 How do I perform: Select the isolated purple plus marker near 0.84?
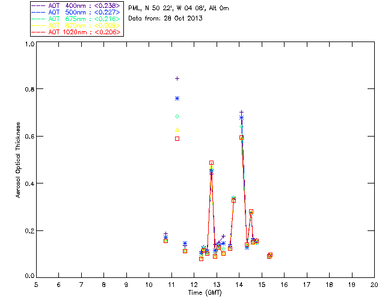click(x=177, y=79)
